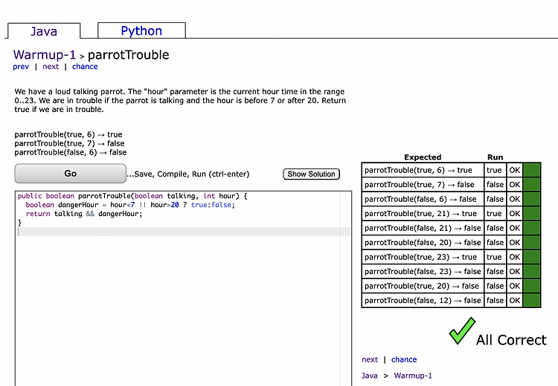558x386 pixels.
Task: Click the OK cell in parrotTrouble(true, 23) row
Action: 515,257
